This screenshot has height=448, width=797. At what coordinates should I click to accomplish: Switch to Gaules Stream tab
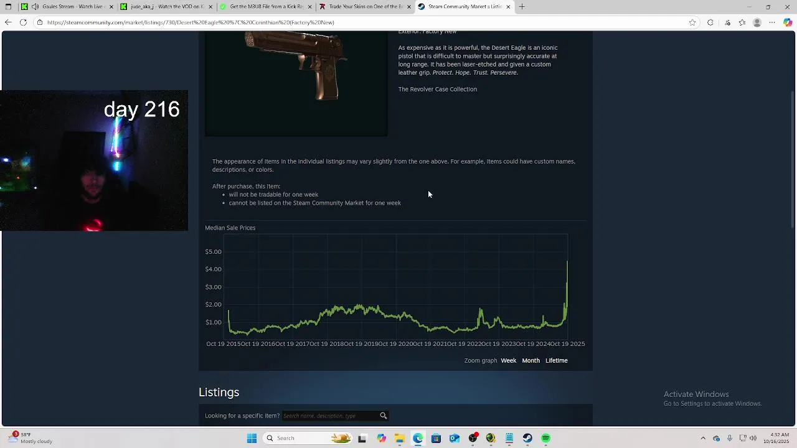point(67,7)
